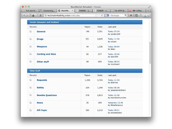This screenshot has height=129, width=172.
Task: Switch to second 'TORDIR - L...' tab
Action: [x=101, y=11]
